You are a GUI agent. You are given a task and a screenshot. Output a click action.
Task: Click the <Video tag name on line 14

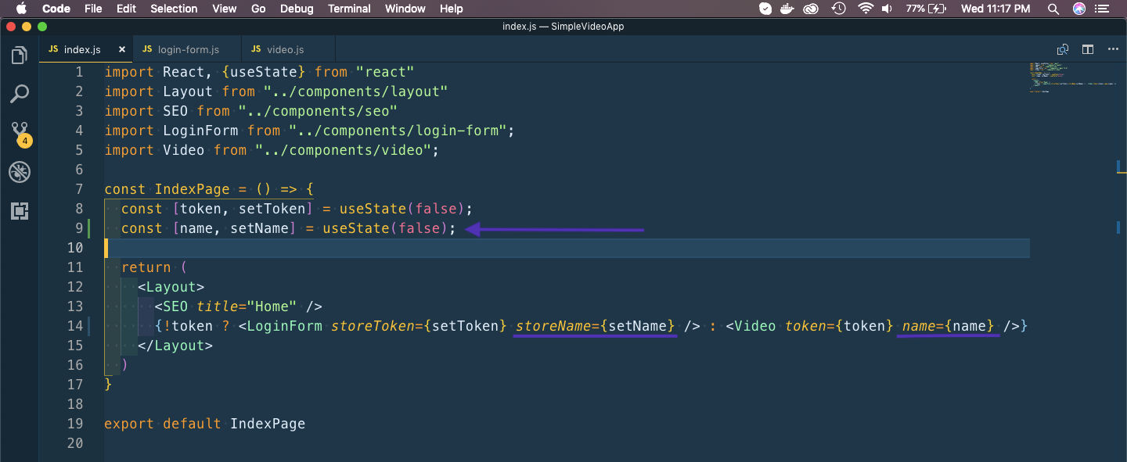click(751, 326)
